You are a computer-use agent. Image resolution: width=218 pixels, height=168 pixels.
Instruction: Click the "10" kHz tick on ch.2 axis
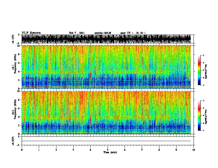18,91
